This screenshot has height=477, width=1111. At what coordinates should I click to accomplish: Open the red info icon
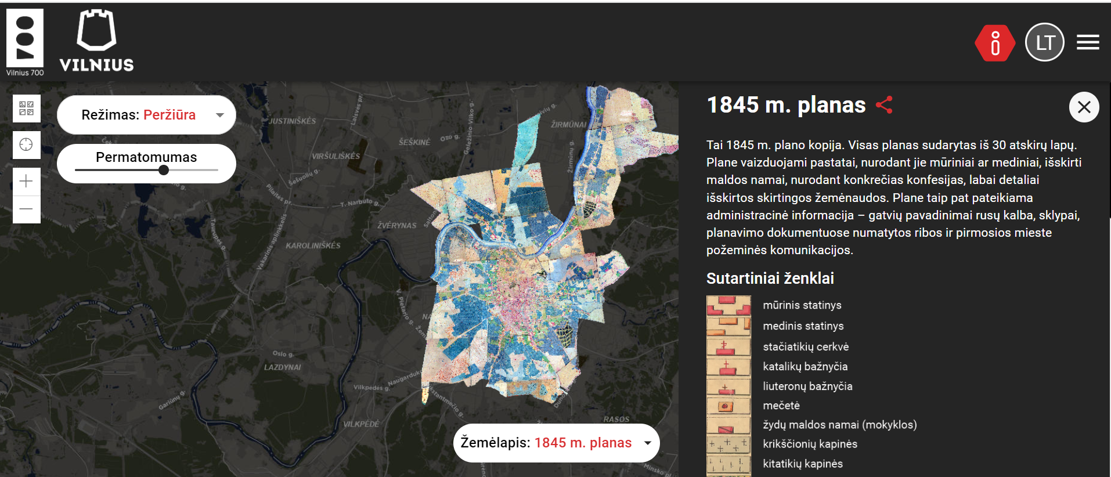click(995, 43)
